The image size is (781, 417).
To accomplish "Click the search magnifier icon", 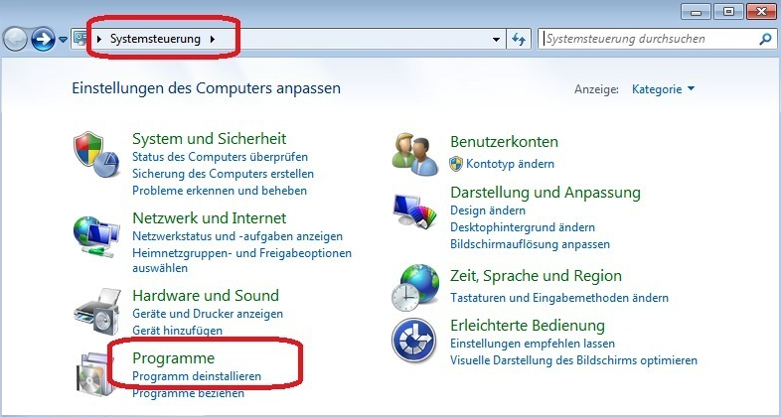I will click(x=764, y=39).
